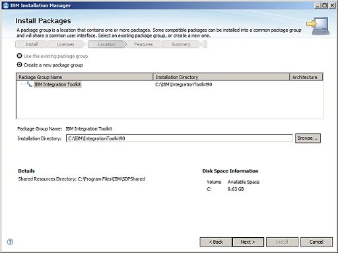This screenshot has width=338, height=253.
Task: Go to the Features wizard step
Action: [x=143, y=44]
